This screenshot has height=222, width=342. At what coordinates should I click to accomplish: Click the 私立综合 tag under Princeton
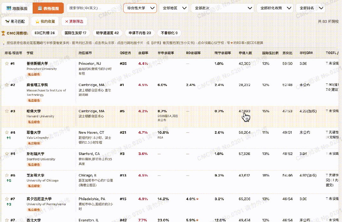34,74
